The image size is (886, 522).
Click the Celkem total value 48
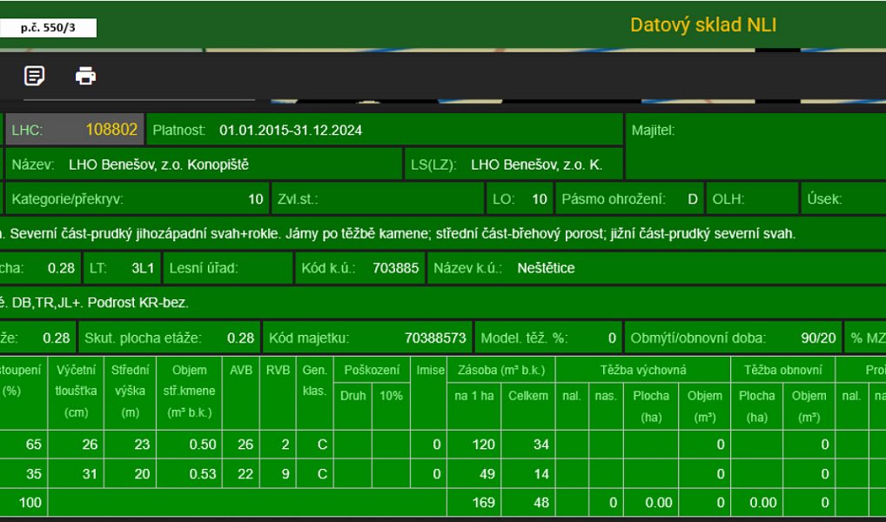point(527,502)
